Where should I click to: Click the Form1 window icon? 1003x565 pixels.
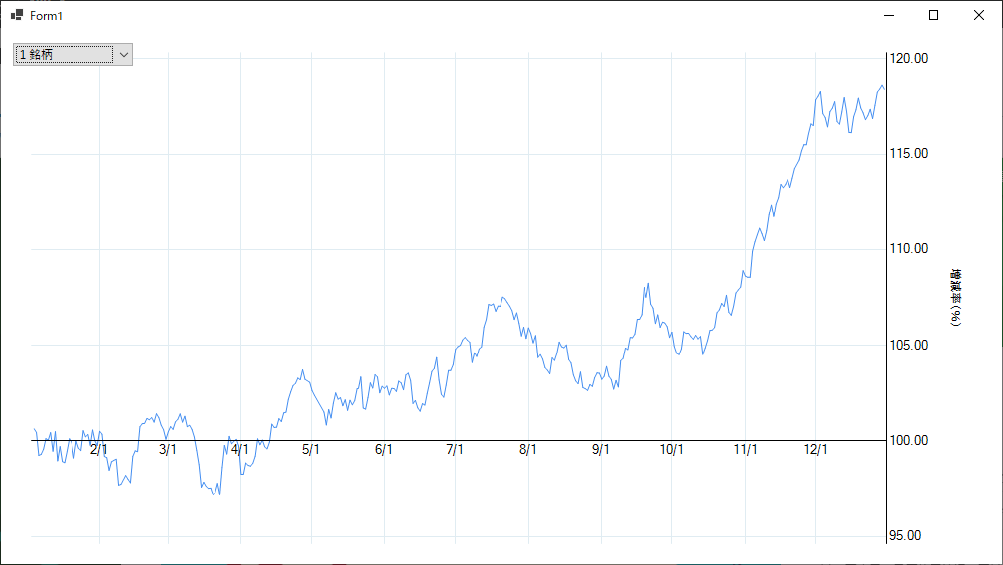pyautogui.click(x=17, y=15)
